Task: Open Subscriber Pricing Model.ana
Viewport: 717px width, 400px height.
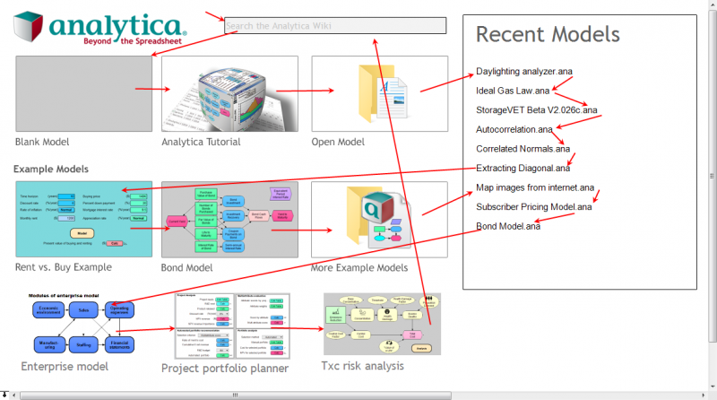Action: 533,207
